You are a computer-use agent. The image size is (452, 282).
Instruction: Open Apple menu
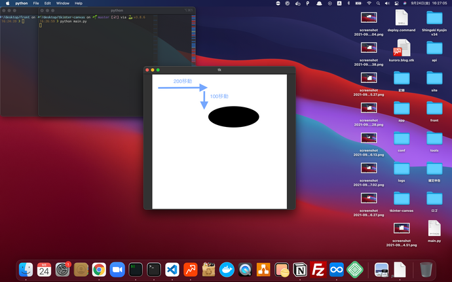tap(8, 3)
